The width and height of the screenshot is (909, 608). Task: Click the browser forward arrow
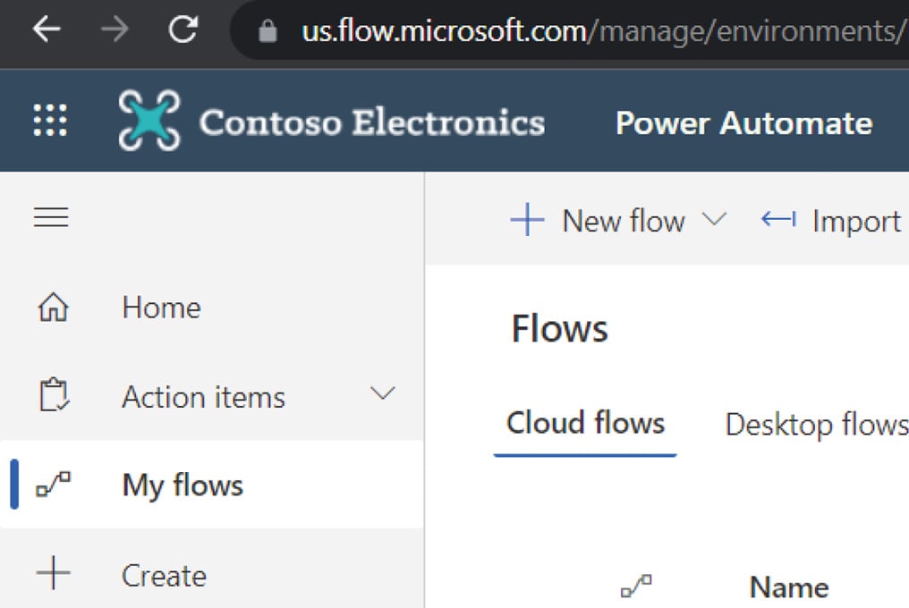tap(114, 30)
